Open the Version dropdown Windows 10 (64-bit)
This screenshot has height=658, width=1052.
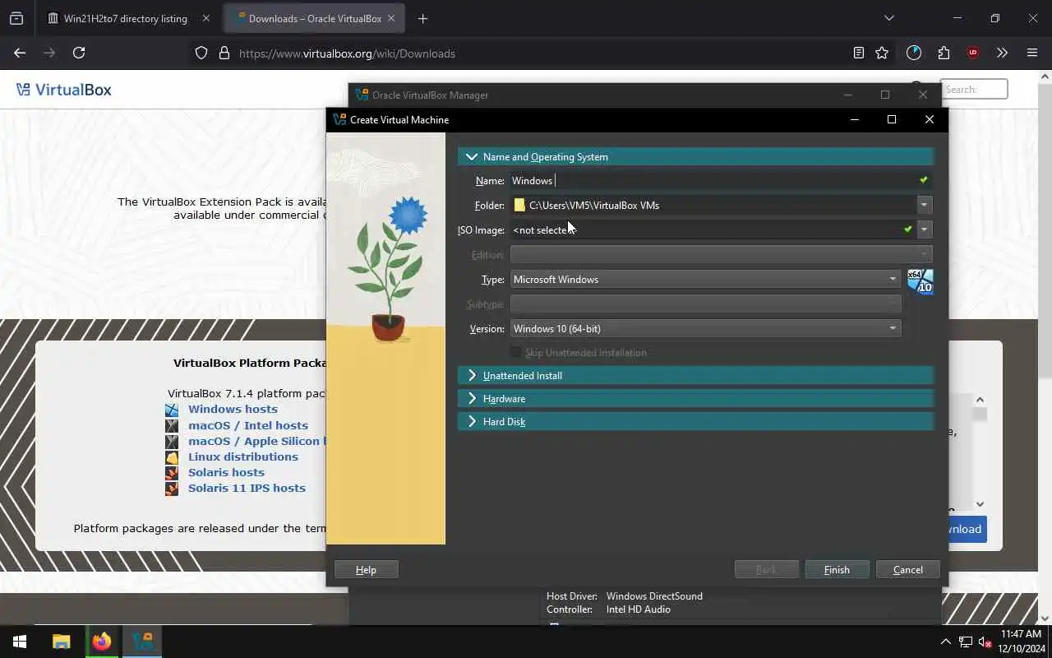pyautogui.click(x=705, y=328)
